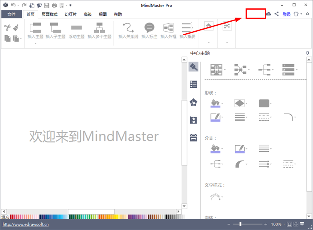Open the line weight dropdown under 形状

point(241,117)
